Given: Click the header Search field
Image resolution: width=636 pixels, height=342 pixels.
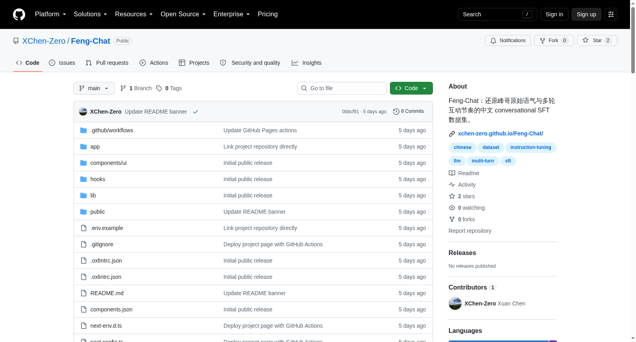Looking at the screenshot, I should 497,14.
